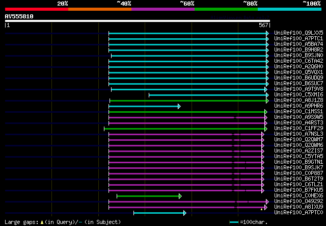This screenshot has height=226, width=326.
Task: Click the magenta UniRef100_O49292 arrowhead
Action: [267, 202]
